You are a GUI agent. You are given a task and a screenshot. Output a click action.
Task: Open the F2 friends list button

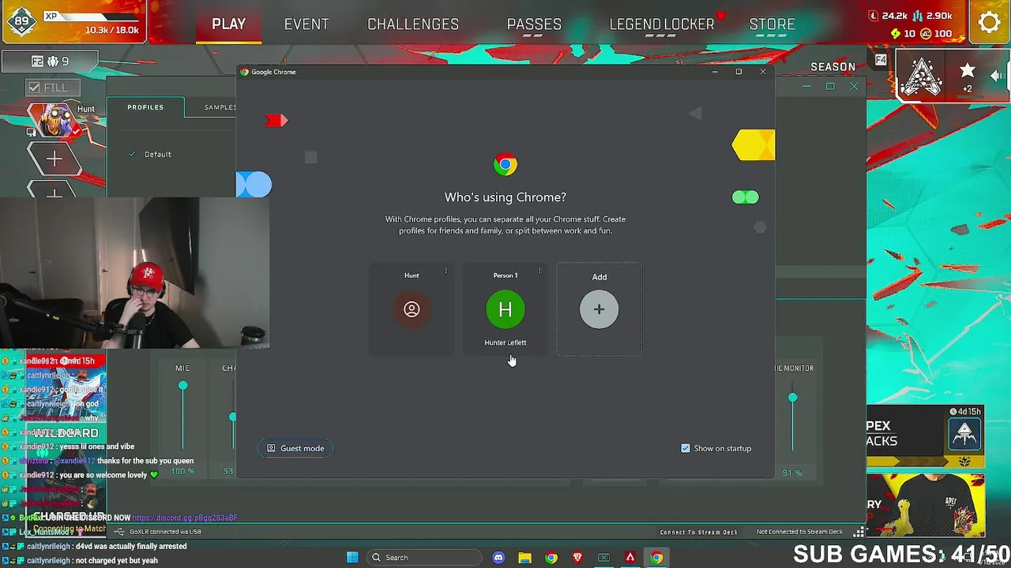[50, 61]
